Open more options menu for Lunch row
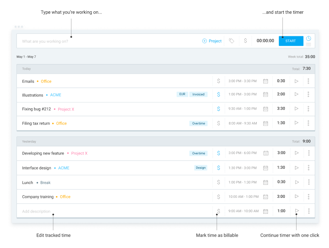The image size is (329, 248). pos(309,182)
